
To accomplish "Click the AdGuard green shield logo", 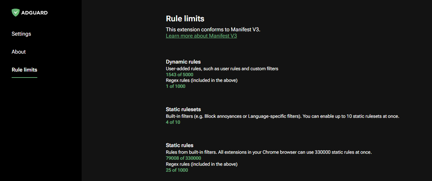I will (15, 13).
